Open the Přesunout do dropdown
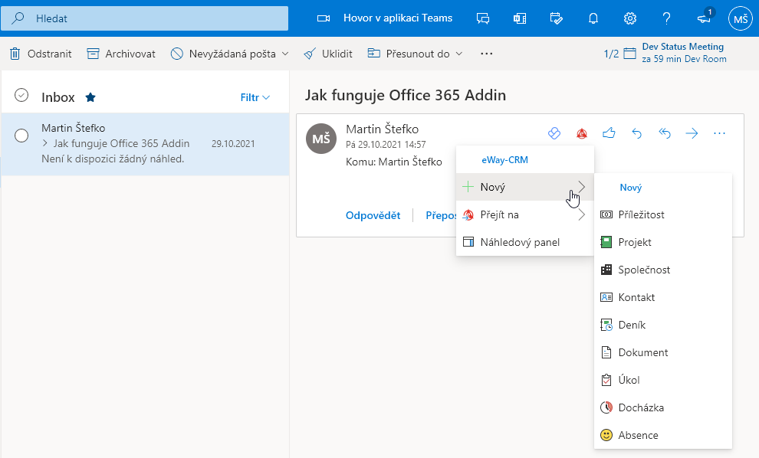Screen dimensions: 759x458 tap(415, 54)
